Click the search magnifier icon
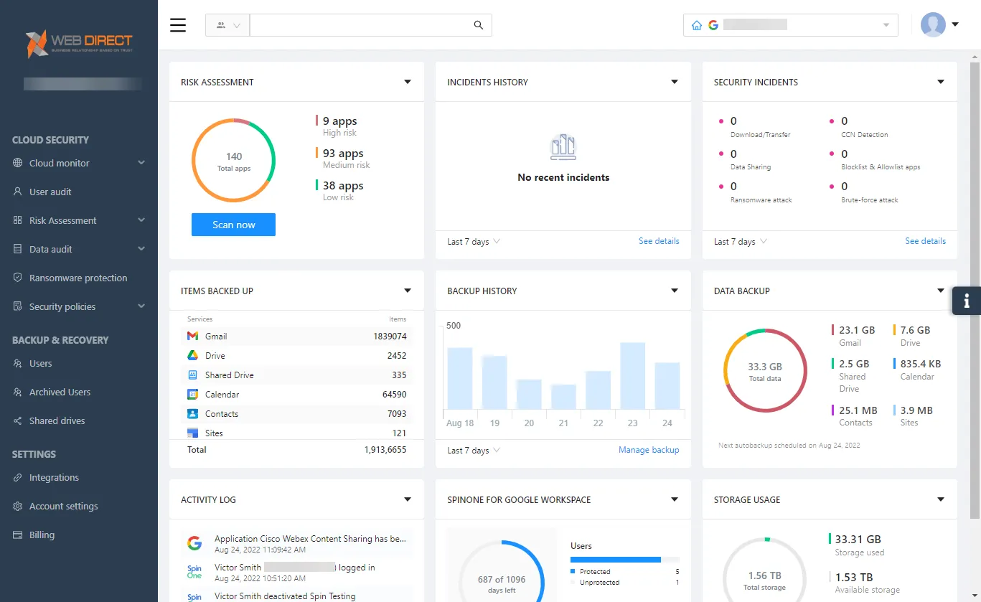Viewport: 981px width, 602px height. 479,25
